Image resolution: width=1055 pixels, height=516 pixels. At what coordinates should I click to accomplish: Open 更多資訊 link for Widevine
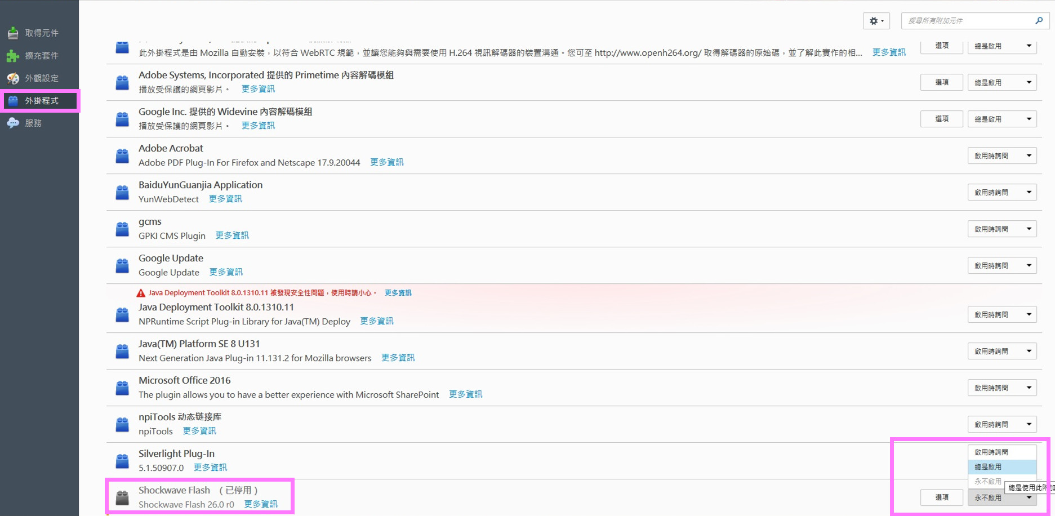258,126
